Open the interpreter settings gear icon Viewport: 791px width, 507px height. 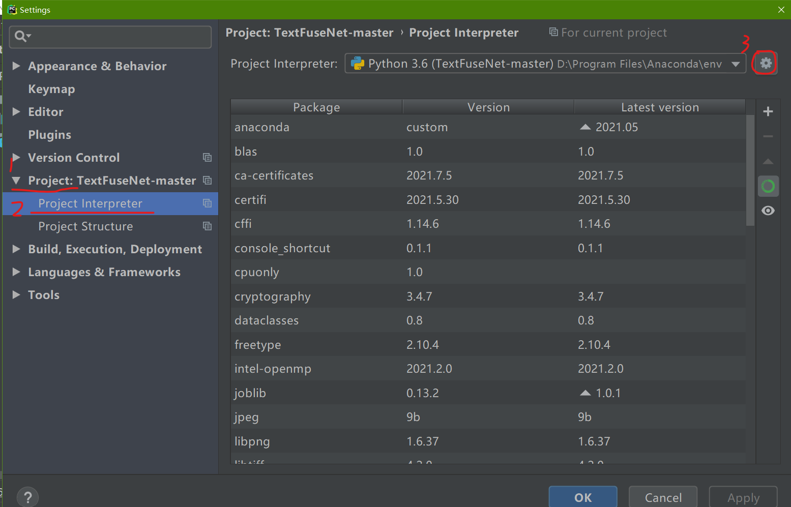click(x=766, y=63)
